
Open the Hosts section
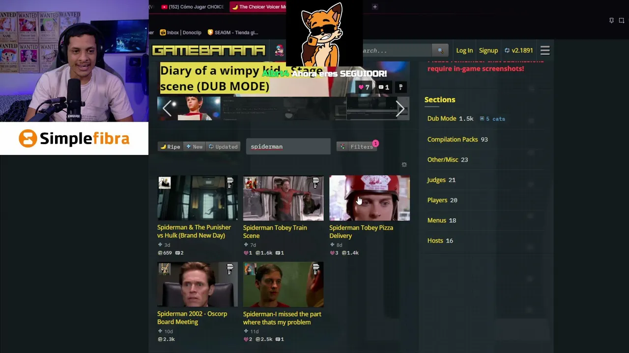pos(435,241)
